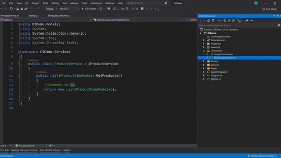This screenshot has height=158, width=281.
Task: Click the Pending Changes Filter icon
Action: coord(219,21)
